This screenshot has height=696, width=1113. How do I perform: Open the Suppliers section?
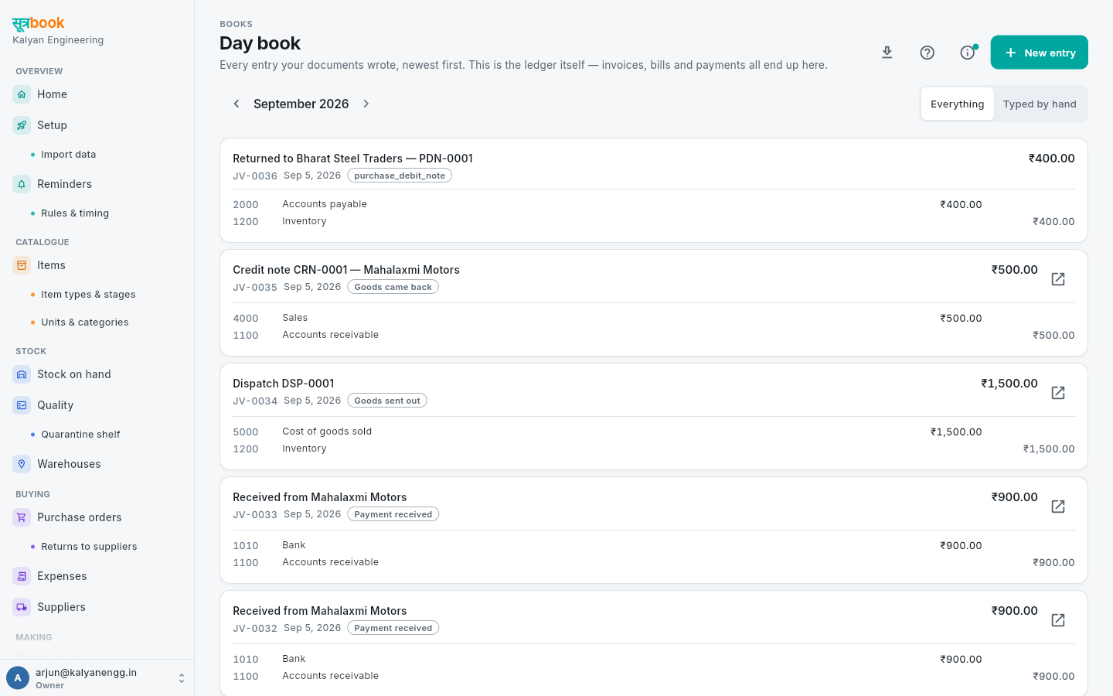coord(61,607)
